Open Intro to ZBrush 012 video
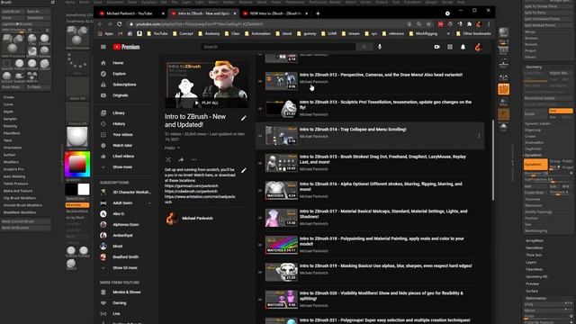 pyautogui.click(x=381, y=75)
